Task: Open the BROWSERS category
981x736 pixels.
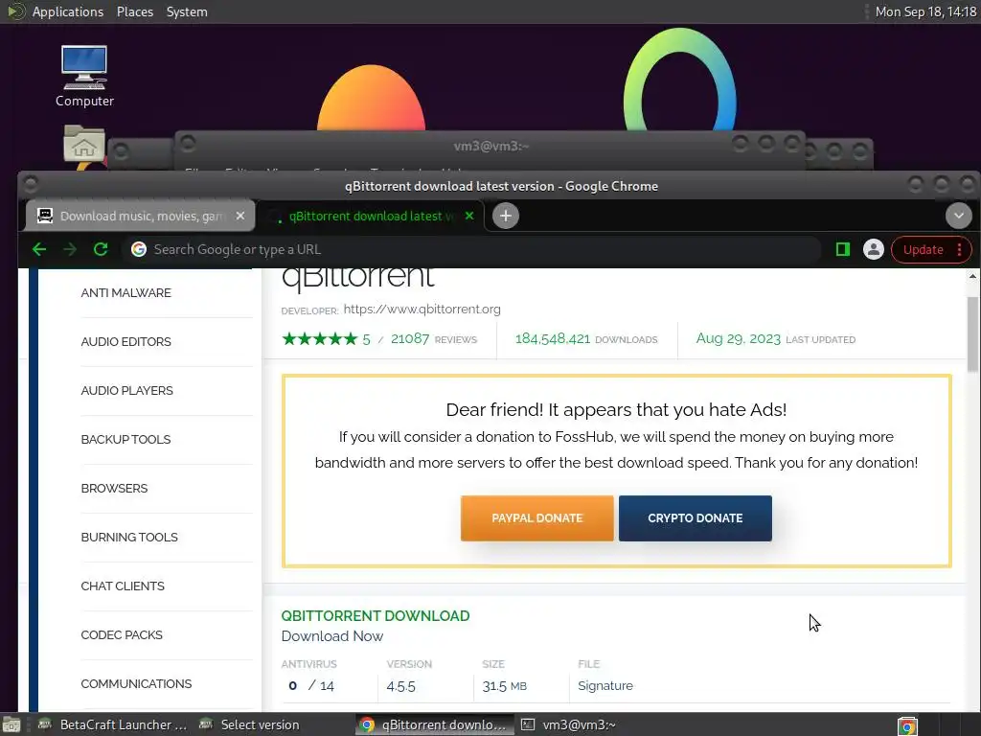Action: [115, 488]
